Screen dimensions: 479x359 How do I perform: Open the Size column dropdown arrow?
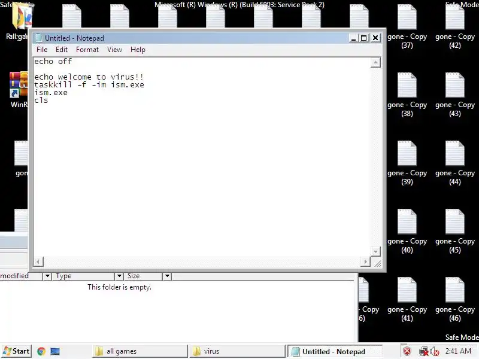167,276
